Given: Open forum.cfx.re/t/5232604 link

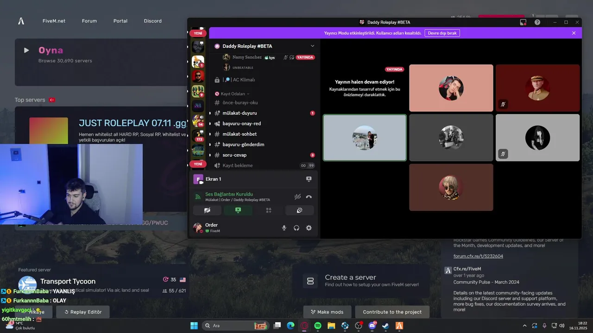Looking at the screenshot, I should click(x=478, y=256).
